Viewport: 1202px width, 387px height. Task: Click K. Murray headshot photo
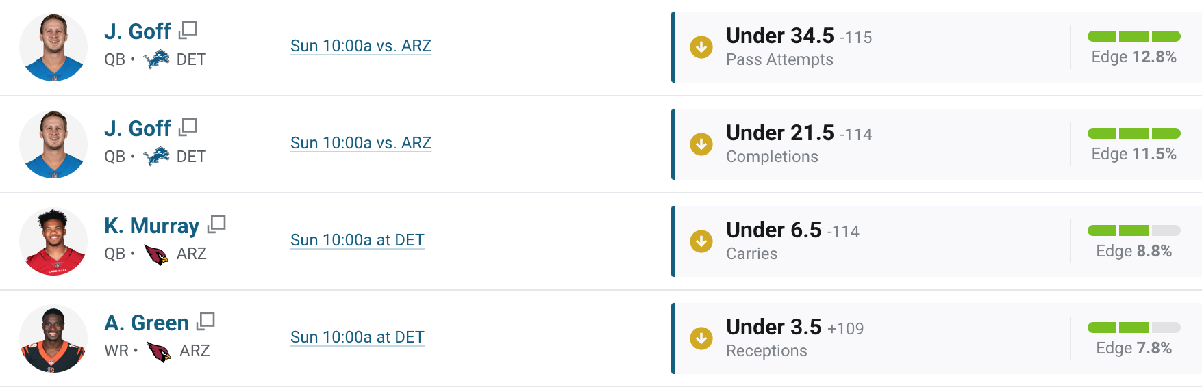[x=53, y=241]
